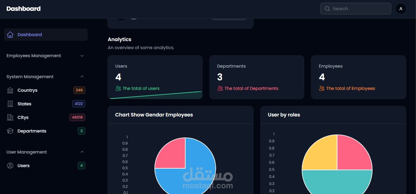Click 'The total of Employees' text
This screenshot has width=416, height=194.
[351, 88]
